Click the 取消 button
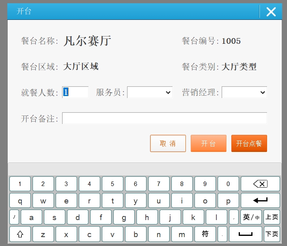 168,143
